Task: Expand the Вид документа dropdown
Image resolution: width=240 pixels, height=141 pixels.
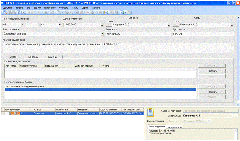Action: [x=102, y=34]
